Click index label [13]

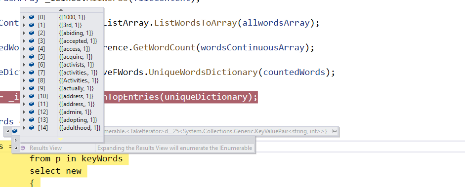(x=42, y=120)
